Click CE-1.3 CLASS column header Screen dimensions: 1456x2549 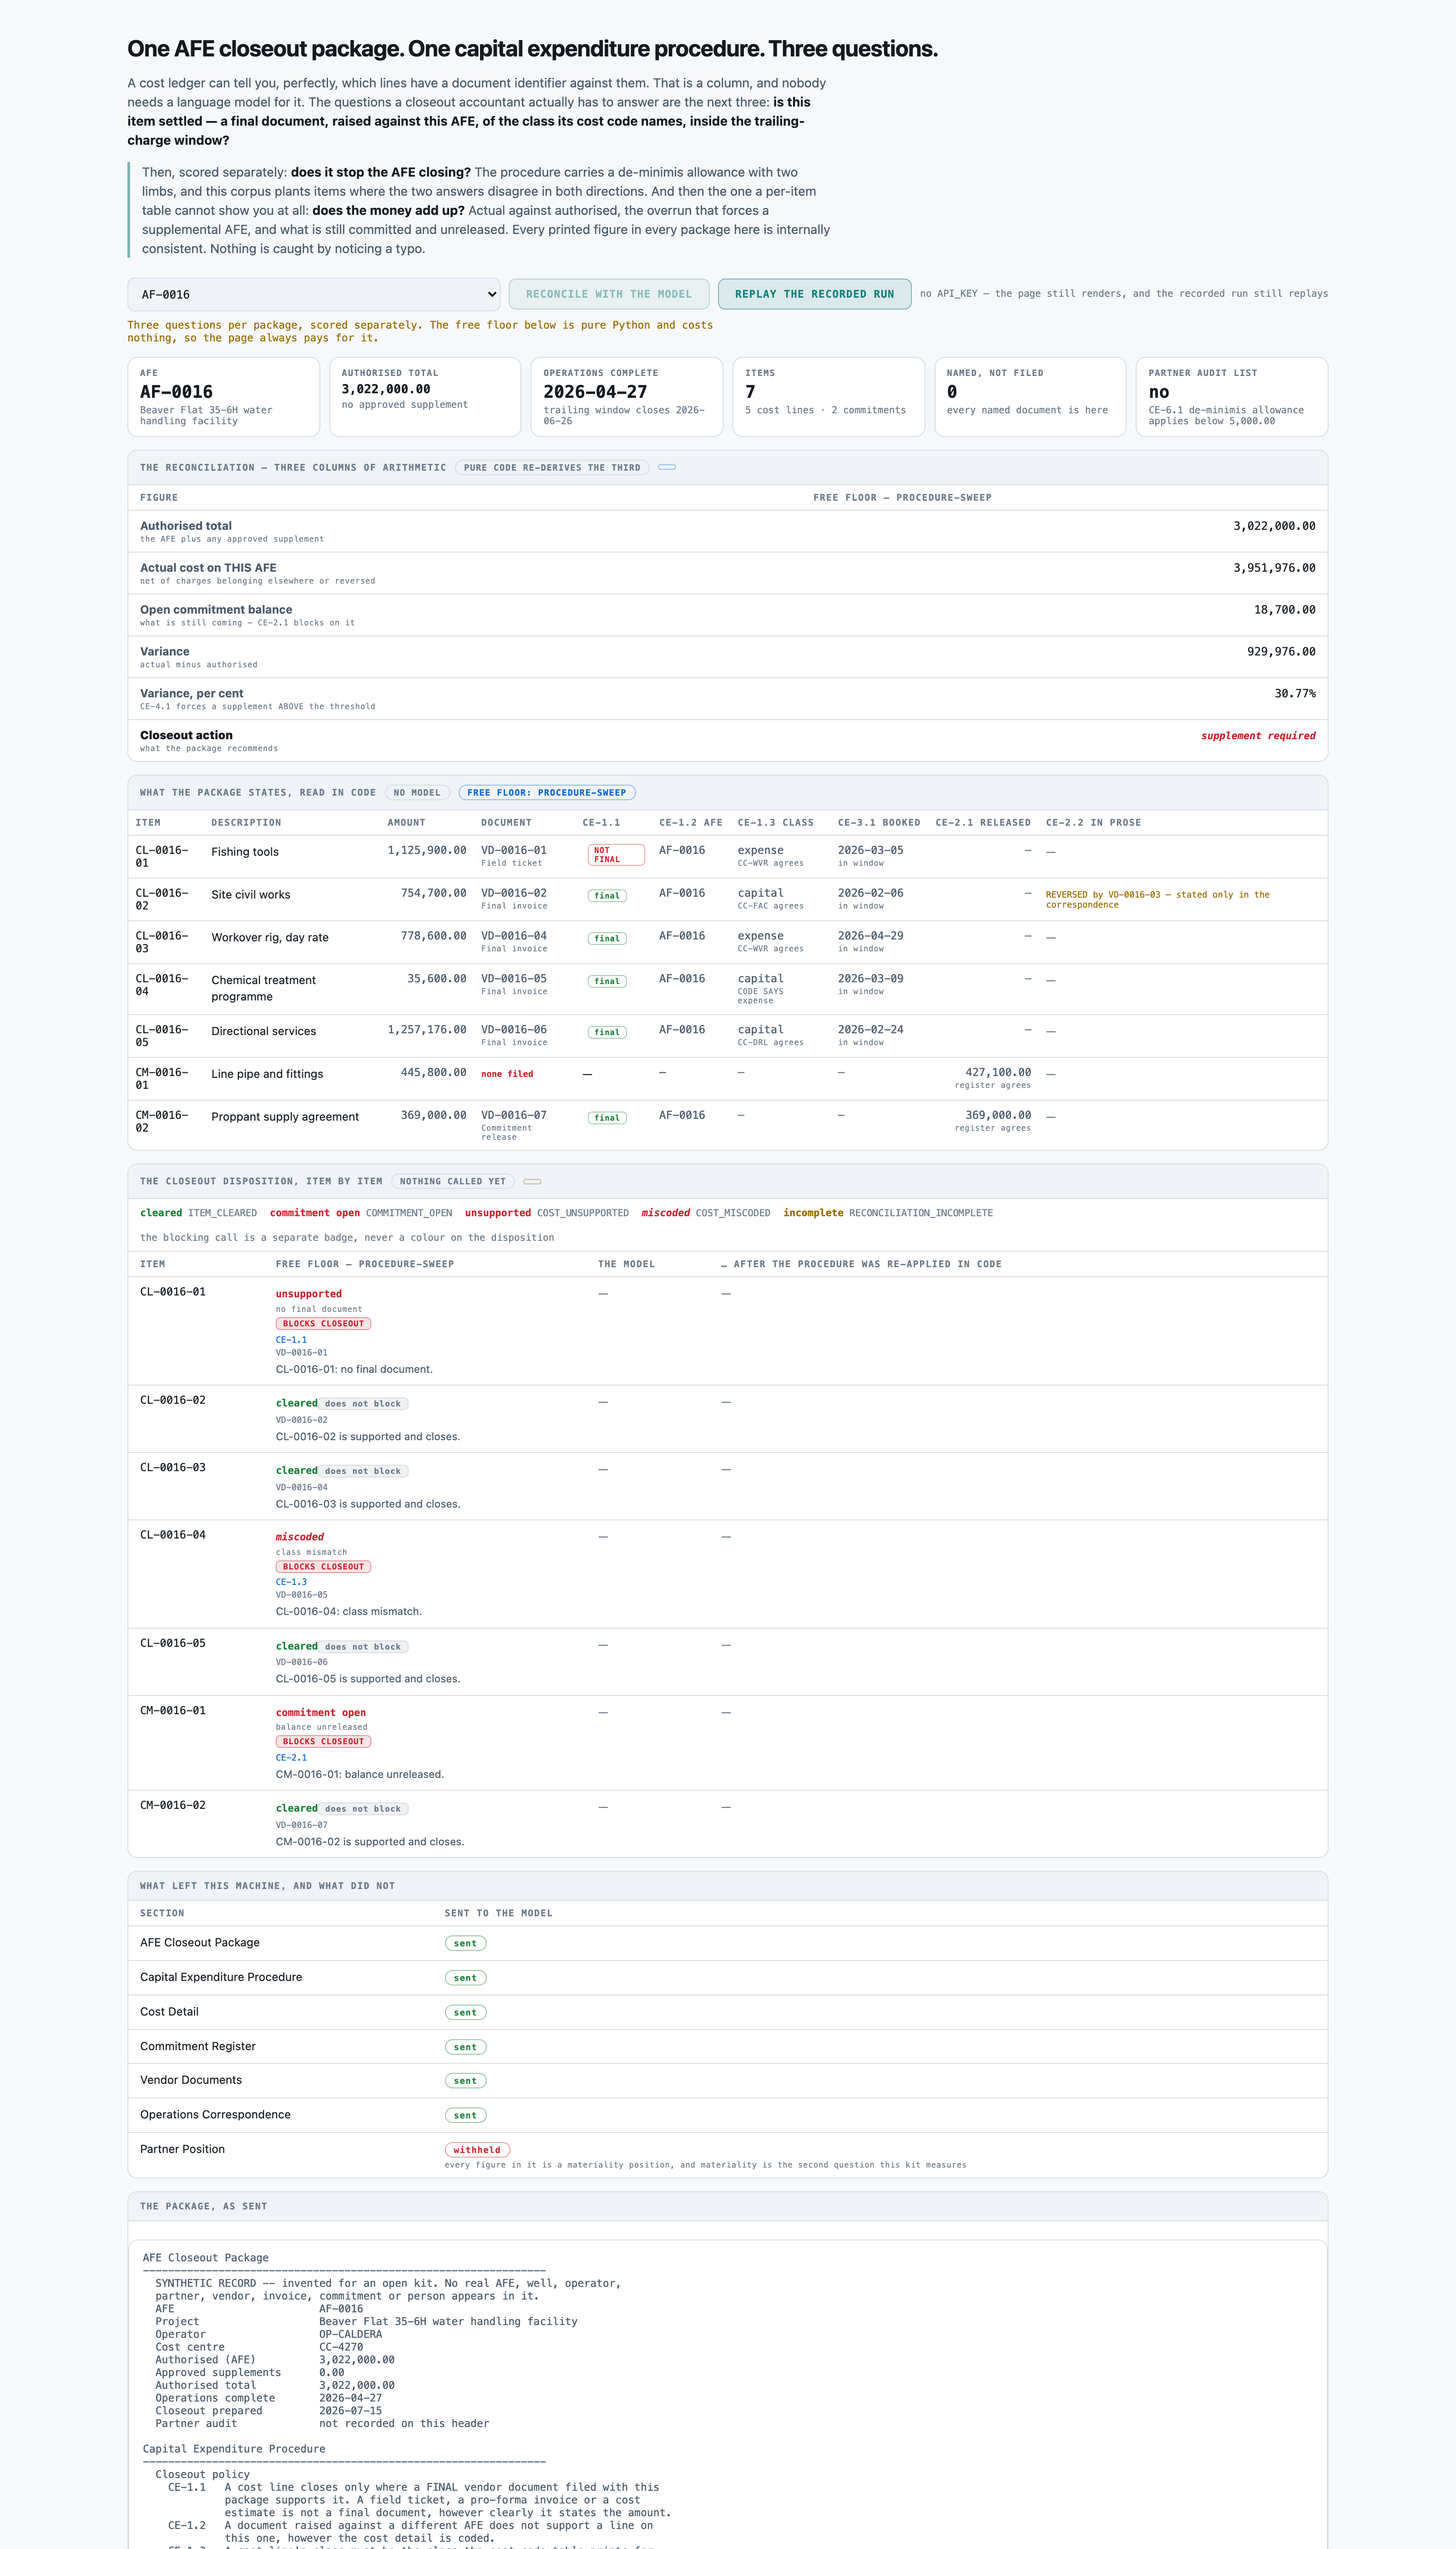point(776,823)
